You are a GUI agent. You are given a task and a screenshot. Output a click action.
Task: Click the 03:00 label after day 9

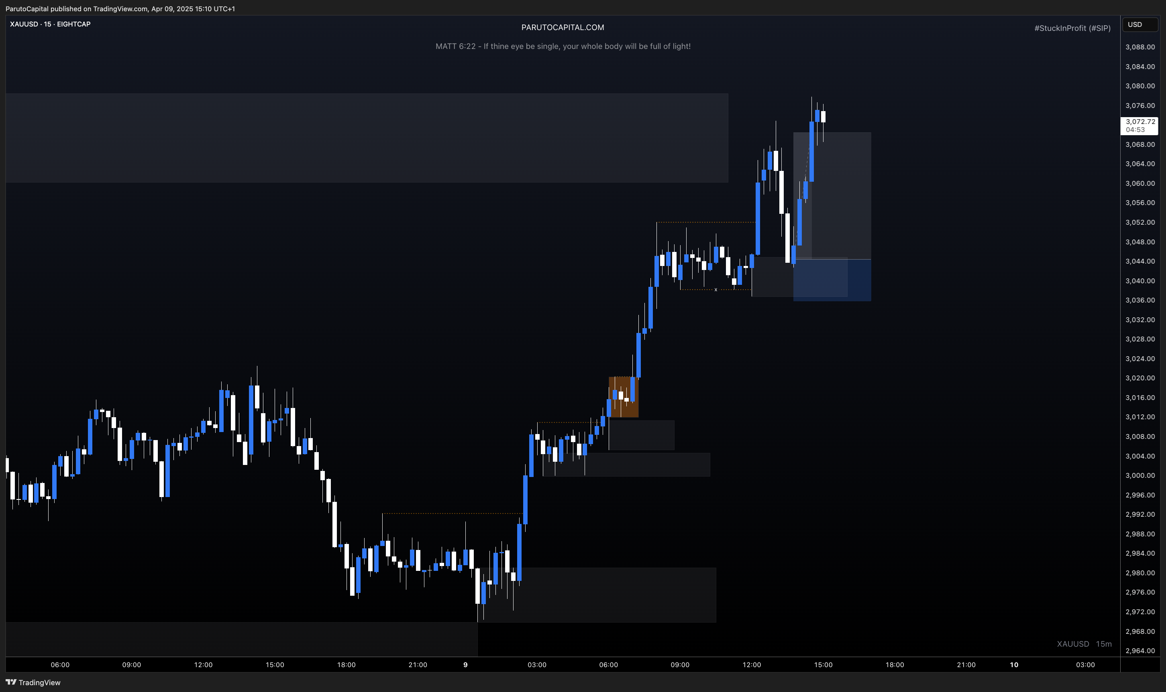(537, 664)
